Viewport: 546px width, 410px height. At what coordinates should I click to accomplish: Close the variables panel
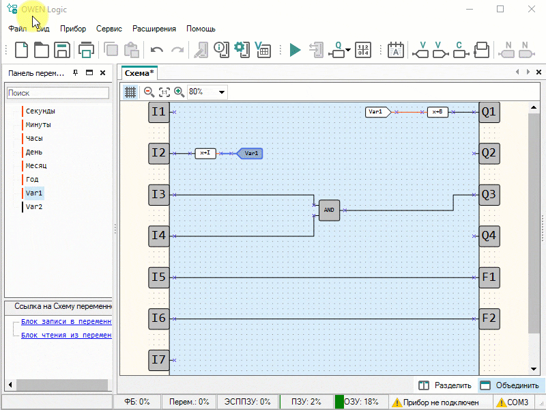pos(103,72)
